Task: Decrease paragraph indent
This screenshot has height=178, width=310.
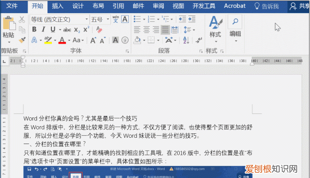Action: coord(182,19)
